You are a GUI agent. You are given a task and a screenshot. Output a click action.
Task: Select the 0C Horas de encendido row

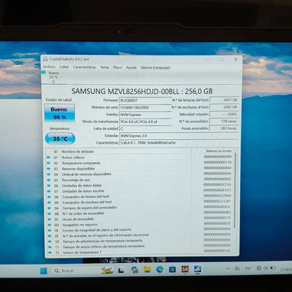click(x=139, y=219)
